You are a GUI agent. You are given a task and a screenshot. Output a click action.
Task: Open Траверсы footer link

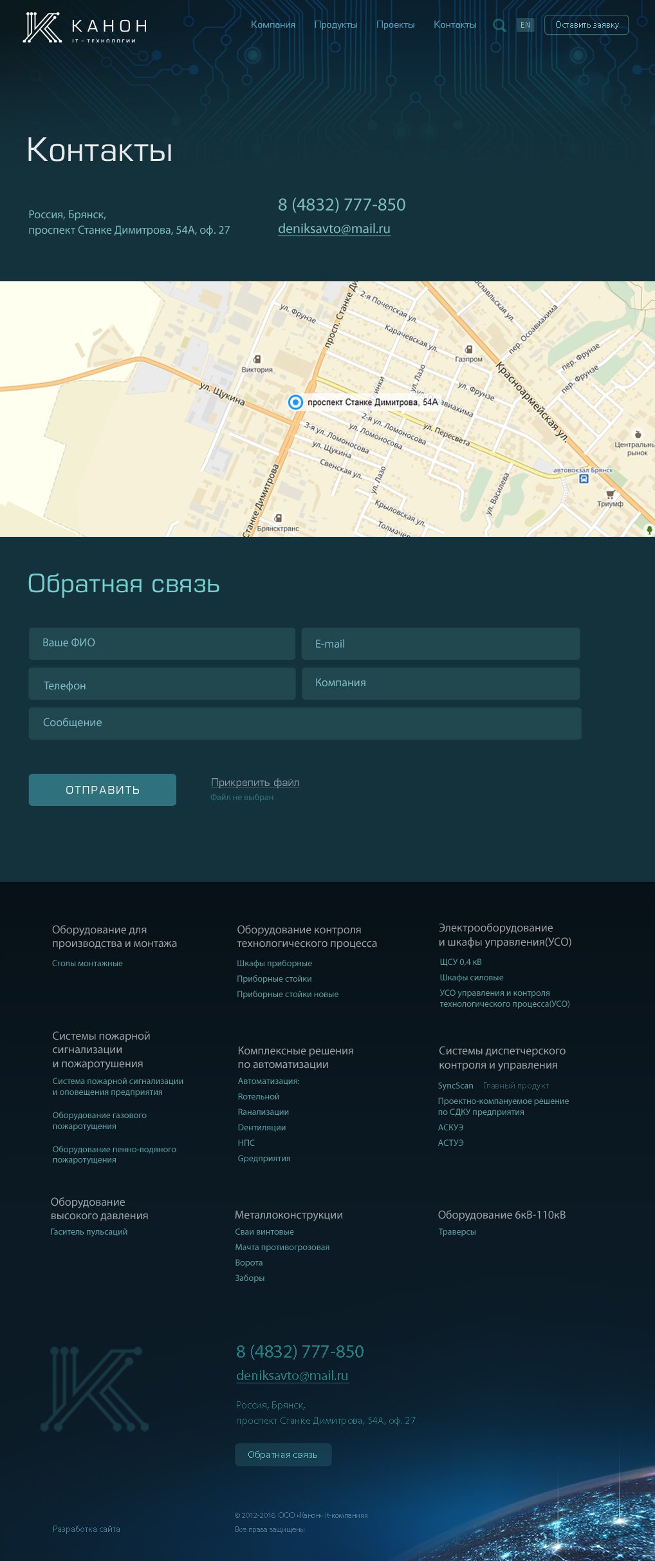[457, 1231]
